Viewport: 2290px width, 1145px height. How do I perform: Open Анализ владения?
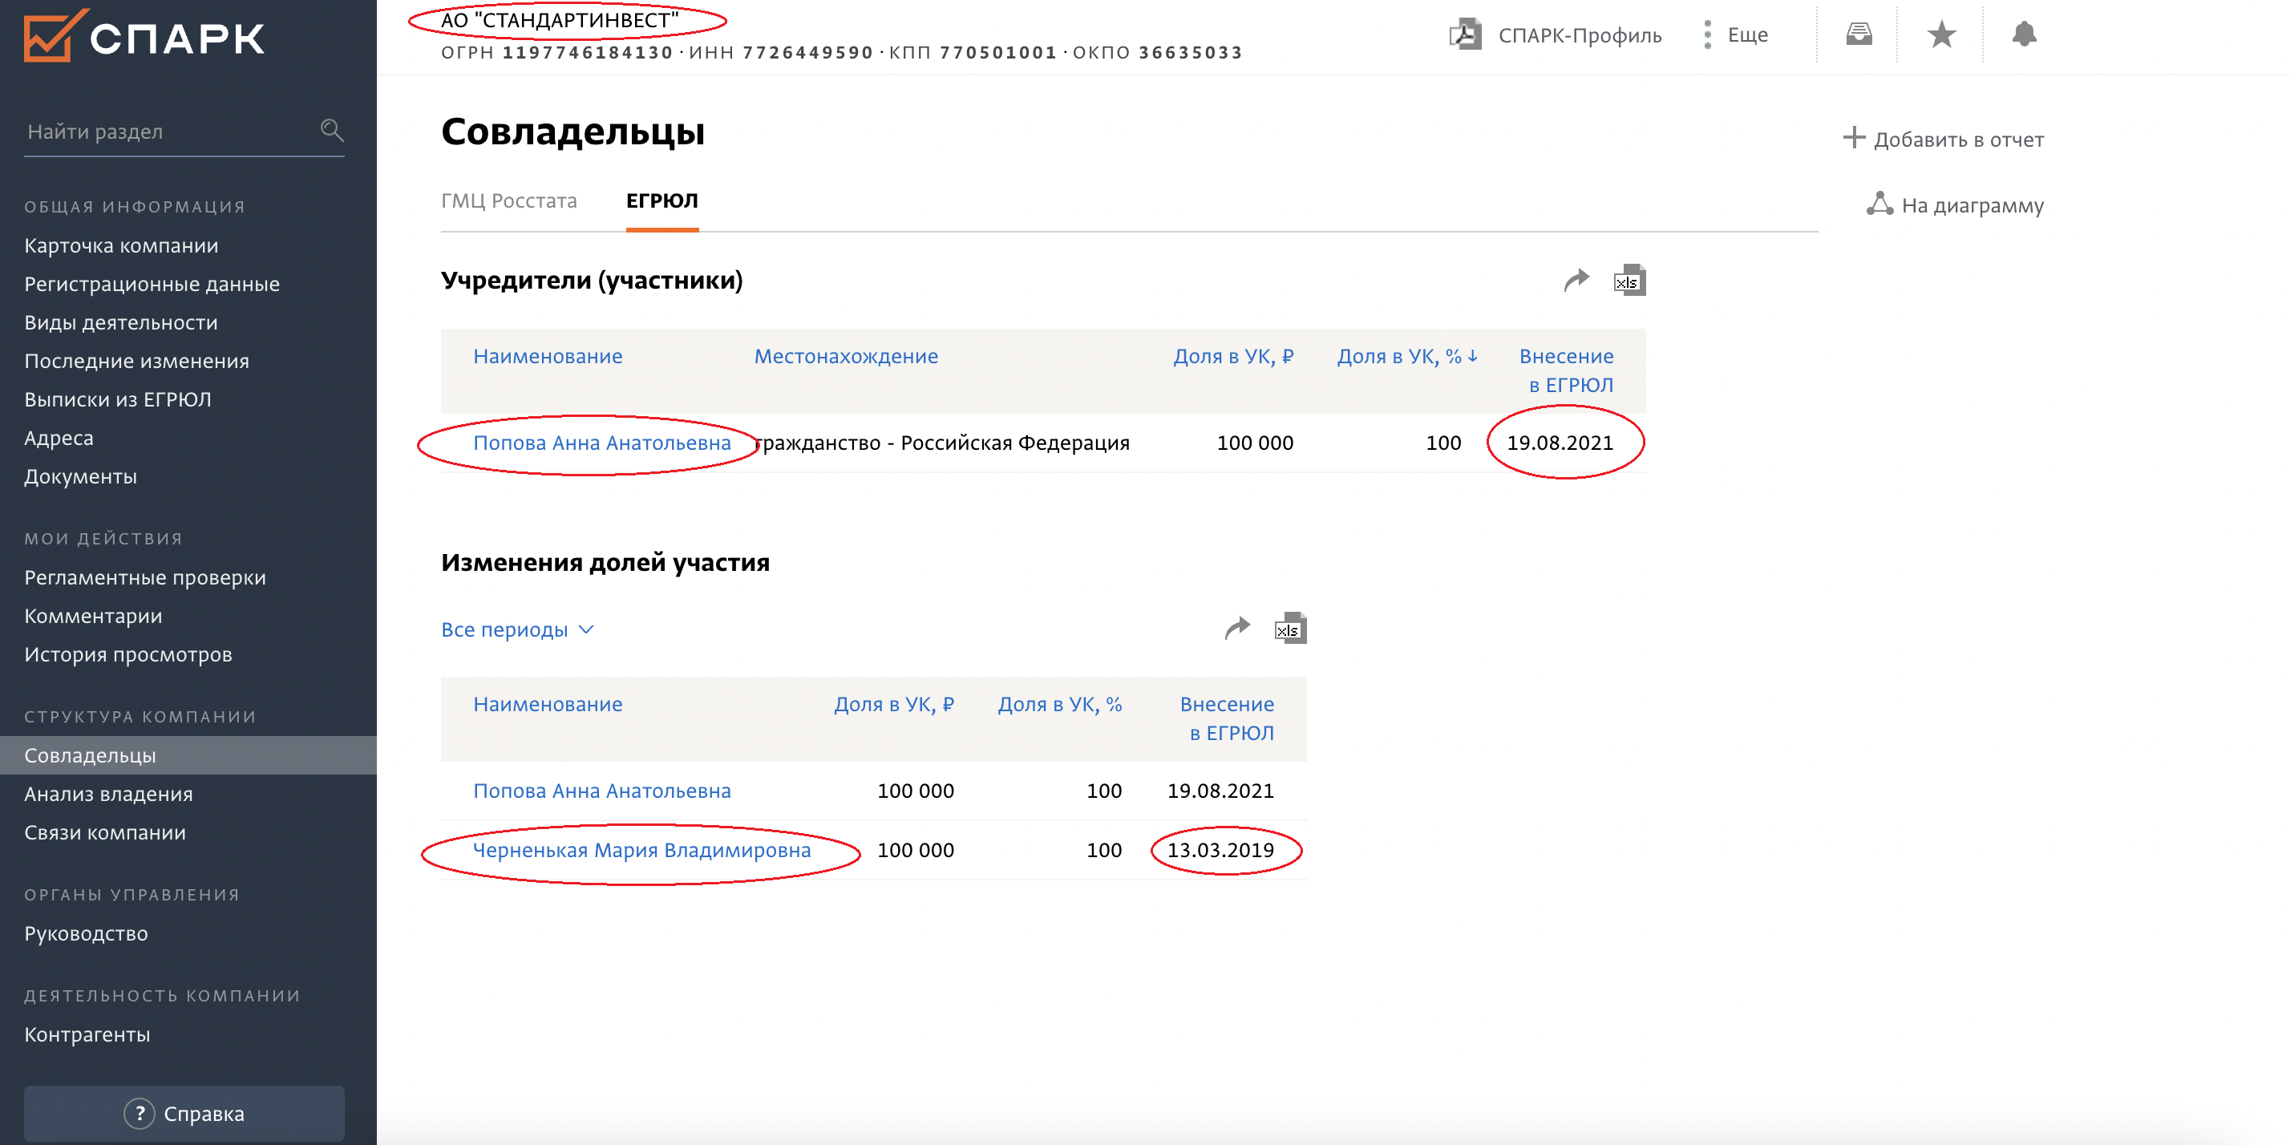coord(108,794)
